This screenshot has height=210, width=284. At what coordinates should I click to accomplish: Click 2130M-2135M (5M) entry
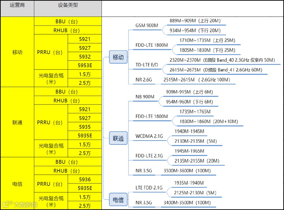click(x=196, y=141)
